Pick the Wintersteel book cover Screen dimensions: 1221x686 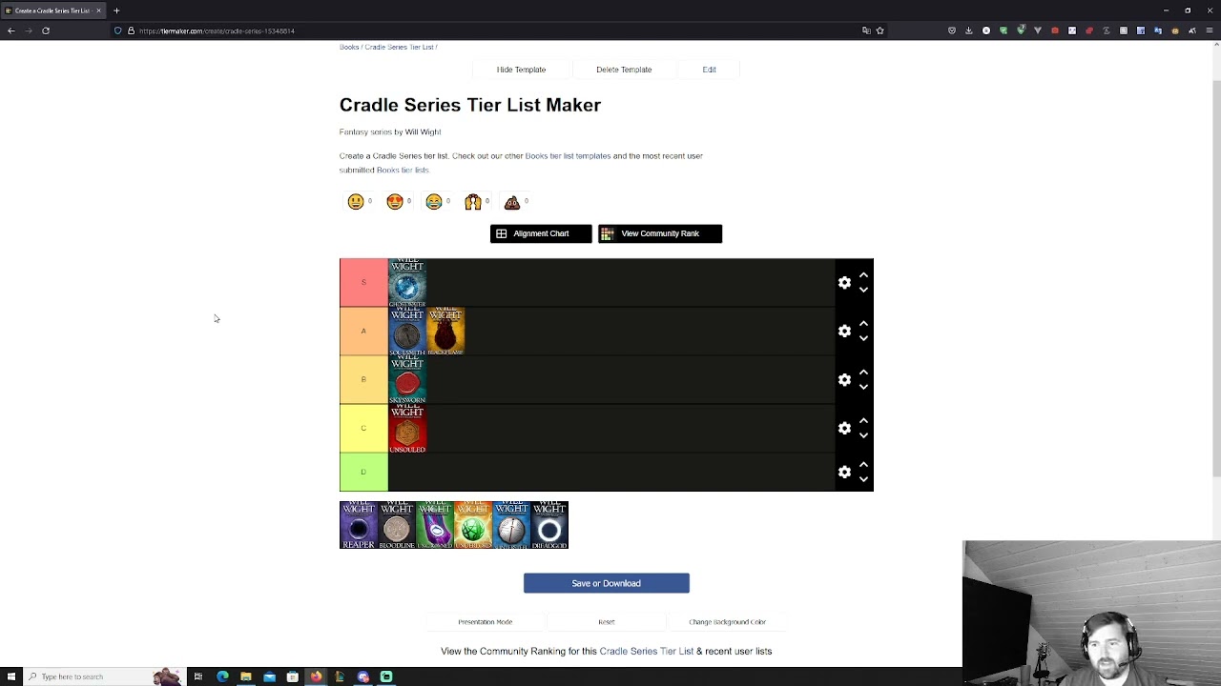pyautogui.click(x=511, y=525)
